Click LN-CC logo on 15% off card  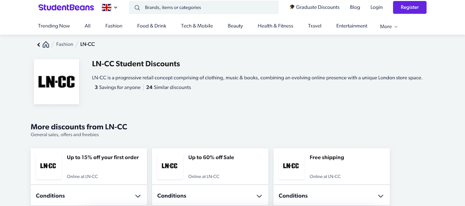click(x=48, y=166)
